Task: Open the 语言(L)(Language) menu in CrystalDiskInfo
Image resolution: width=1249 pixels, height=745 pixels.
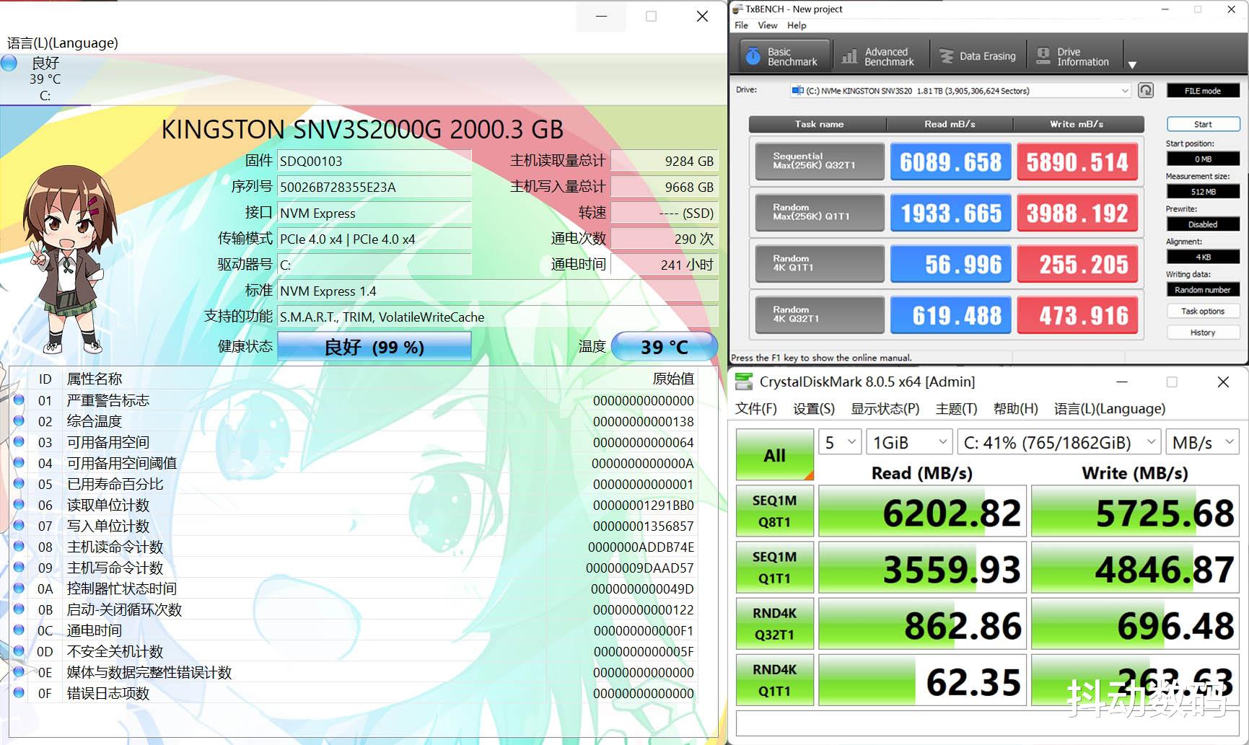Action: (x=63, y=43)
